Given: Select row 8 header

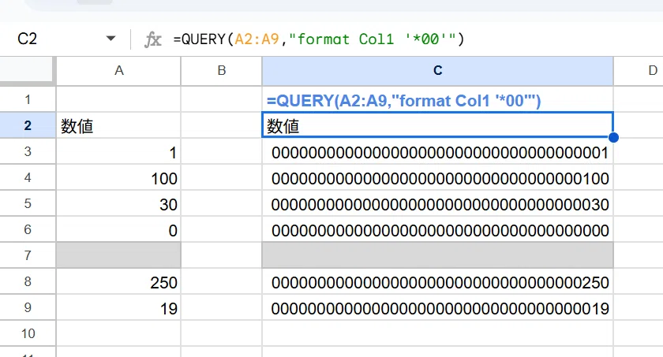Looking at the screenshot, I should tap(28, 281).
